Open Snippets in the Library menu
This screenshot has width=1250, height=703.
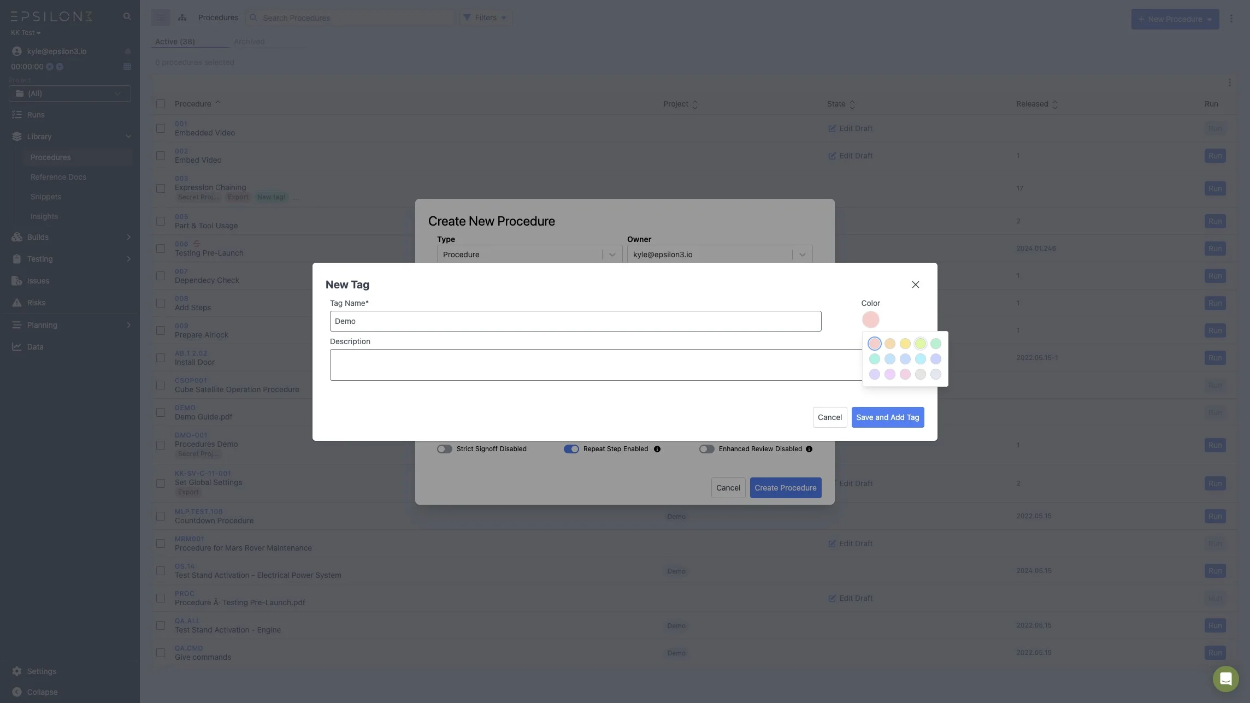tap(46, 197)
